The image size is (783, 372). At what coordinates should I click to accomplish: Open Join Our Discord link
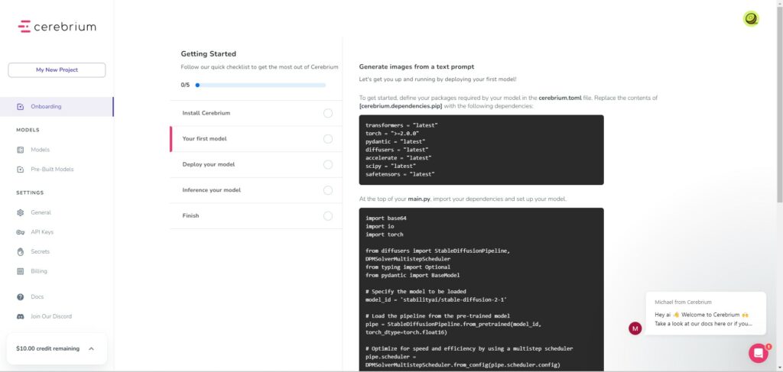pos(51,317)
